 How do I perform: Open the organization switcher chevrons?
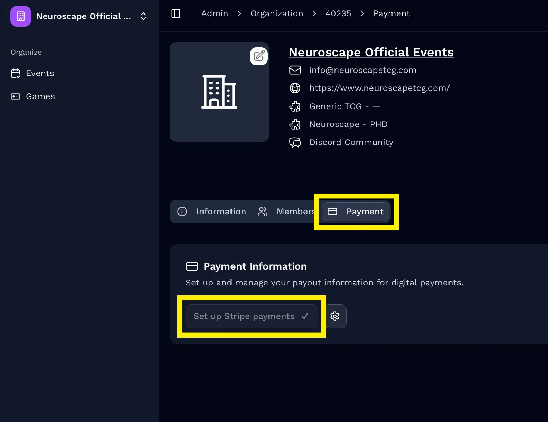(143, 16)
